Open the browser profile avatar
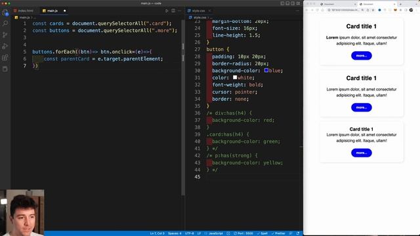 pos(411,10)
